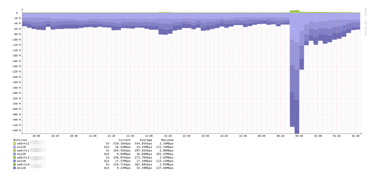Click the 224.71kbps current value
Image resolution: width=376 pixels, height=179 pixels.
[x=122, y=165]
